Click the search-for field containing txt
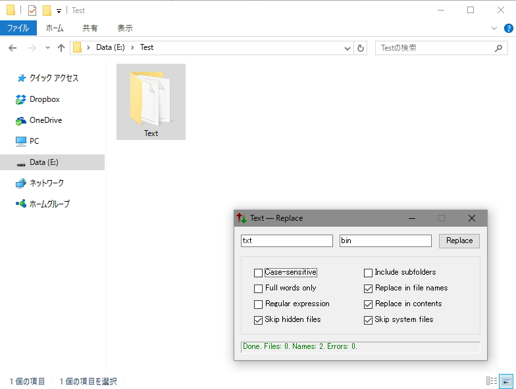Viewport: 516px width, 389px height. click(287, 240)
